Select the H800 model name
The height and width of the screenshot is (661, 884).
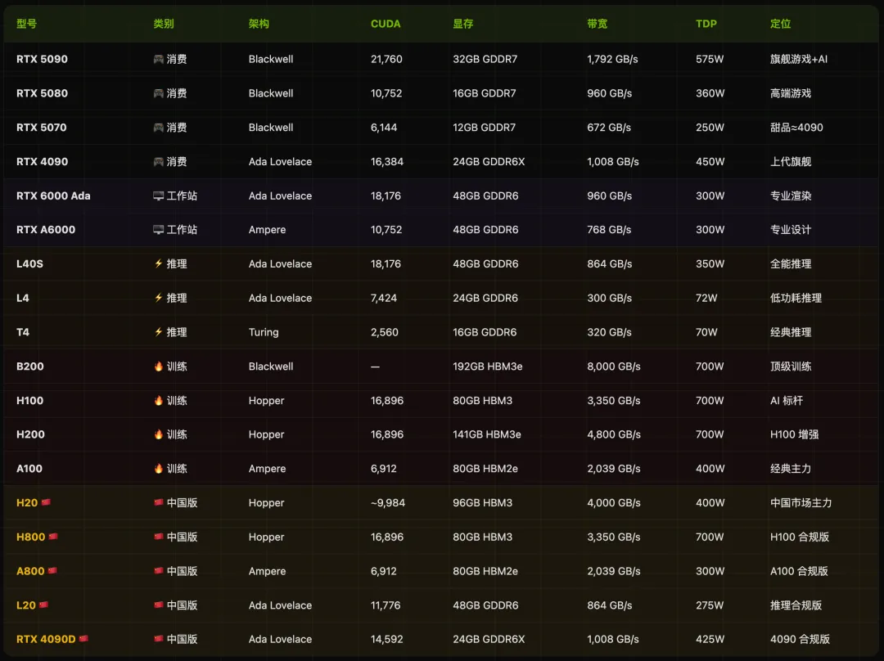coord(30,537)
